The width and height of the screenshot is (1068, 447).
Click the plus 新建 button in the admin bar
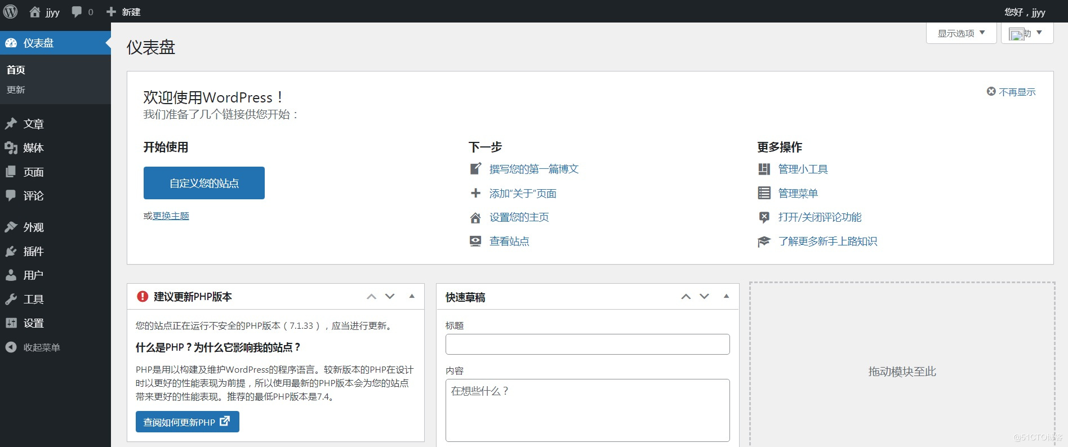pos(123,12)
